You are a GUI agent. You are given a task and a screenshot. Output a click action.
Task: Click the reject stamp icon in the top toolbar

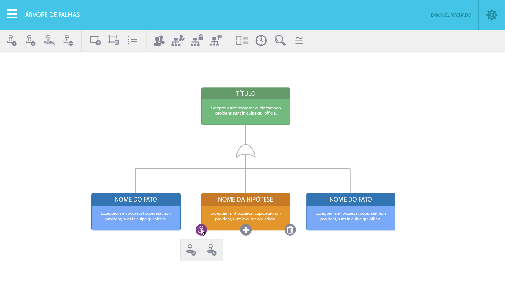pos(30,40)
